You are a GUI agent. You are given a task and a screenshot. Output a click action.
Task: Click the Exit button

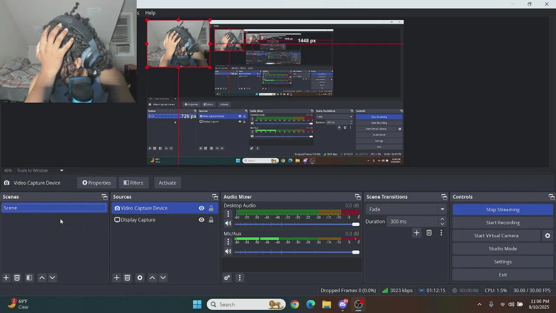coord(503,275)
